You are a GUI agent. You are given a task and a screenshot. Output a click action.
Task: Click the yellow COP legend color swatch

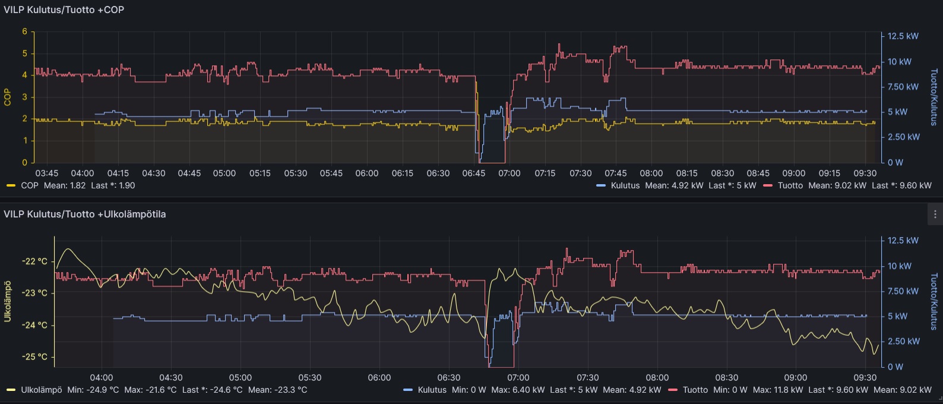[x=11, y=185]
